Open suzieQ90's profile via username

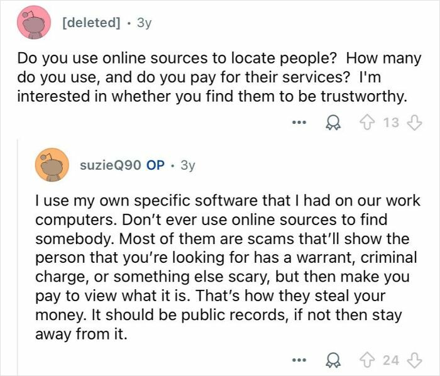110,165
